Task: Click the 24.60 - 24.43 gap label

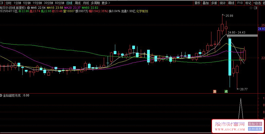Action: pyautogui.click(x=236, y=33)
